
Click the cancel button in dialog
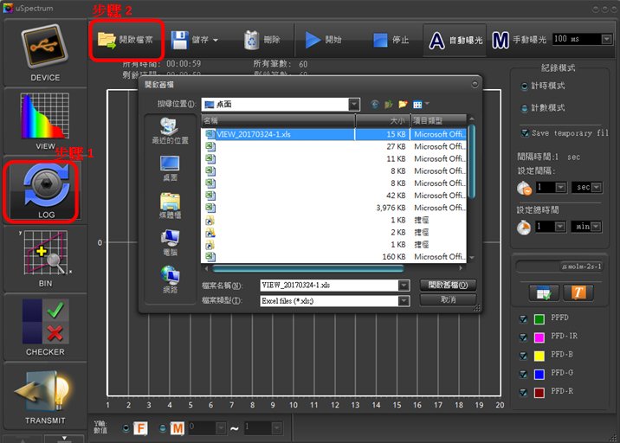(x=448, y=300)
